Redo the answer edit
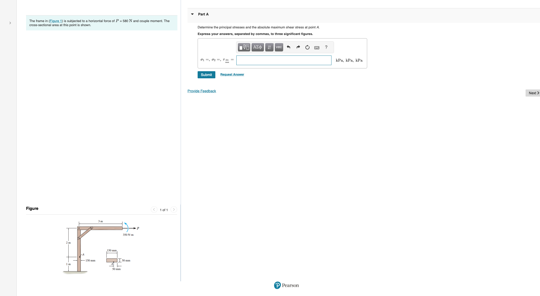Viewport: 540px width, 296px height. coord(298,47)
